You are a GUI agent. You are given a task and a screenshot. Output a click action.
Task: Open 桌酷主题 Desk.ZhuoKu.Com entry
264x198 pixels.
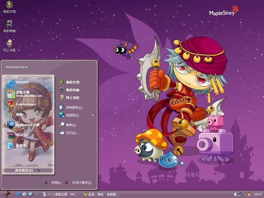24,94
